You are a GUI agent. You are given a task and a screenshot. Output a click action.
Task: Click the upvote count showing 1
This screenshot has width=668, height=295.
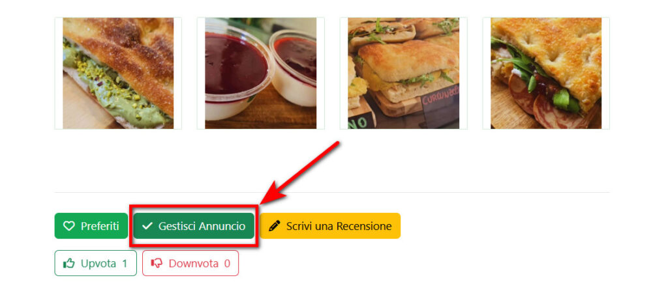click(125, 264)
